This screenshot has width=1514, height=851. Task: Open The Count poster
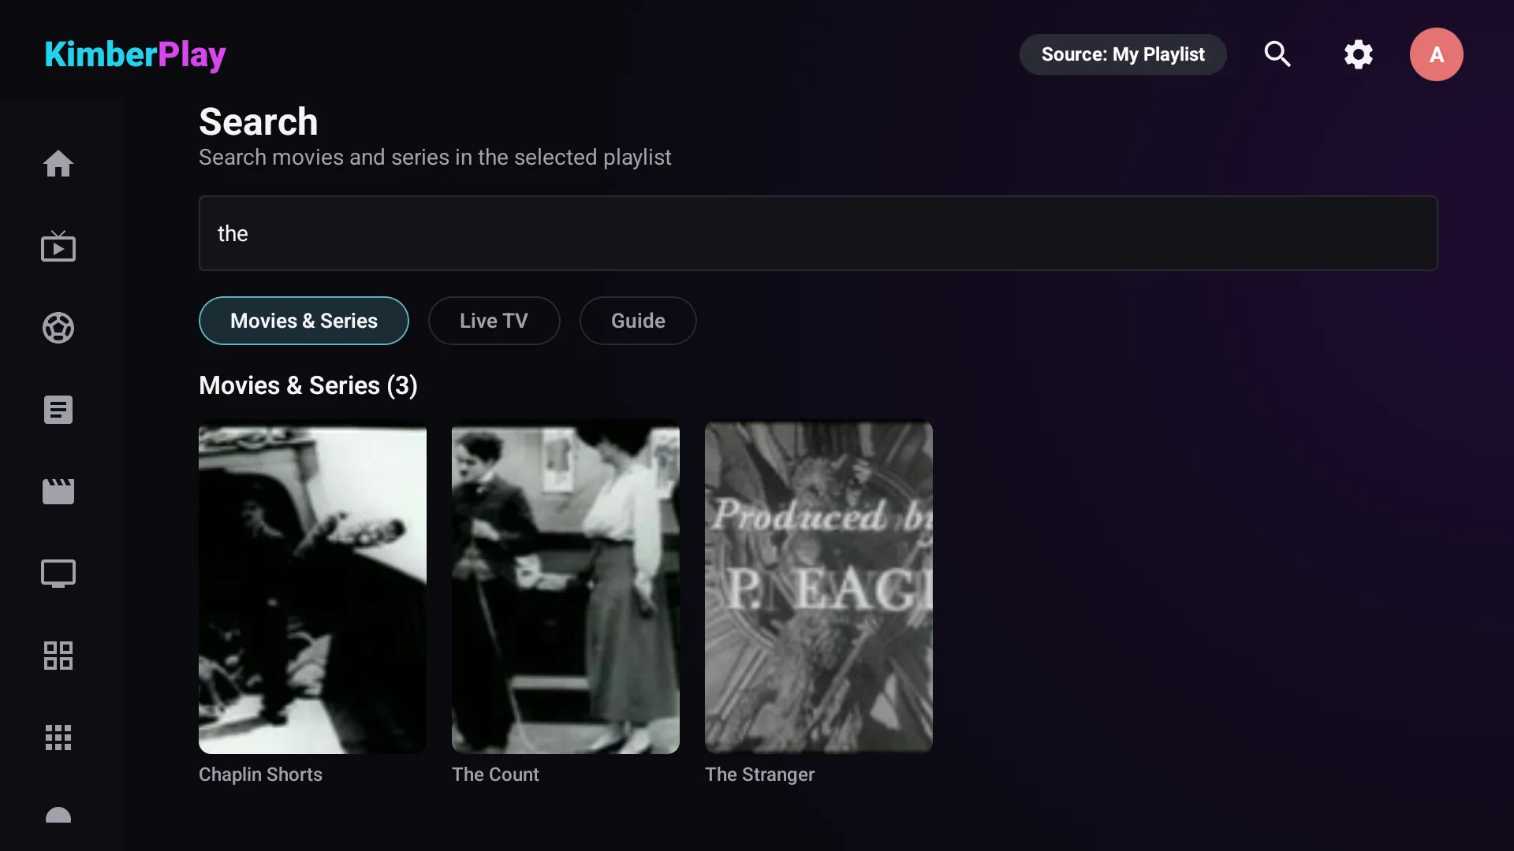click(x=565, y=588)
